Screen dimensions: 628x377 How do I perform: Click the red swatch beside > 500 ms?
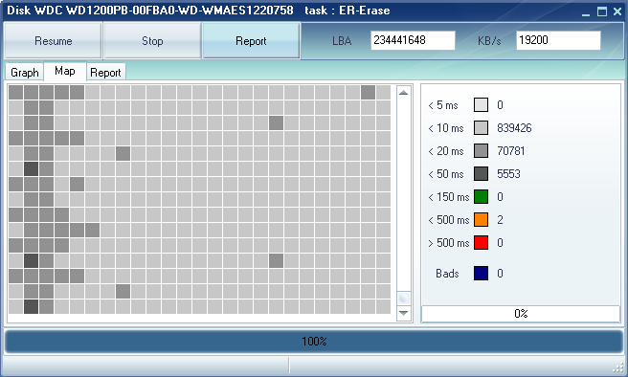pos(481,243)
